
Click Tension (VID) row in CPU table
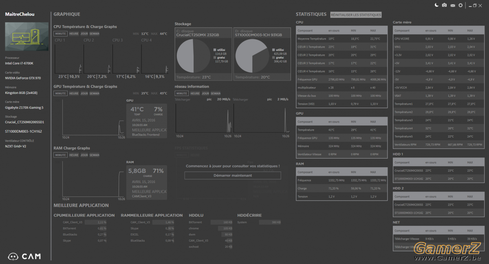pos(341,104)
